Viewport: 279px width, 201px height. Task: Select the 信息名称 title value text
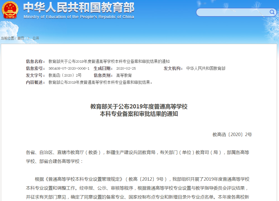pyautogui.click(x=109, y=62)
